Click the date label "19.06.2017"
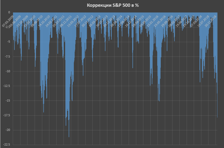The image size is (224, 148). tap(182, 21)
